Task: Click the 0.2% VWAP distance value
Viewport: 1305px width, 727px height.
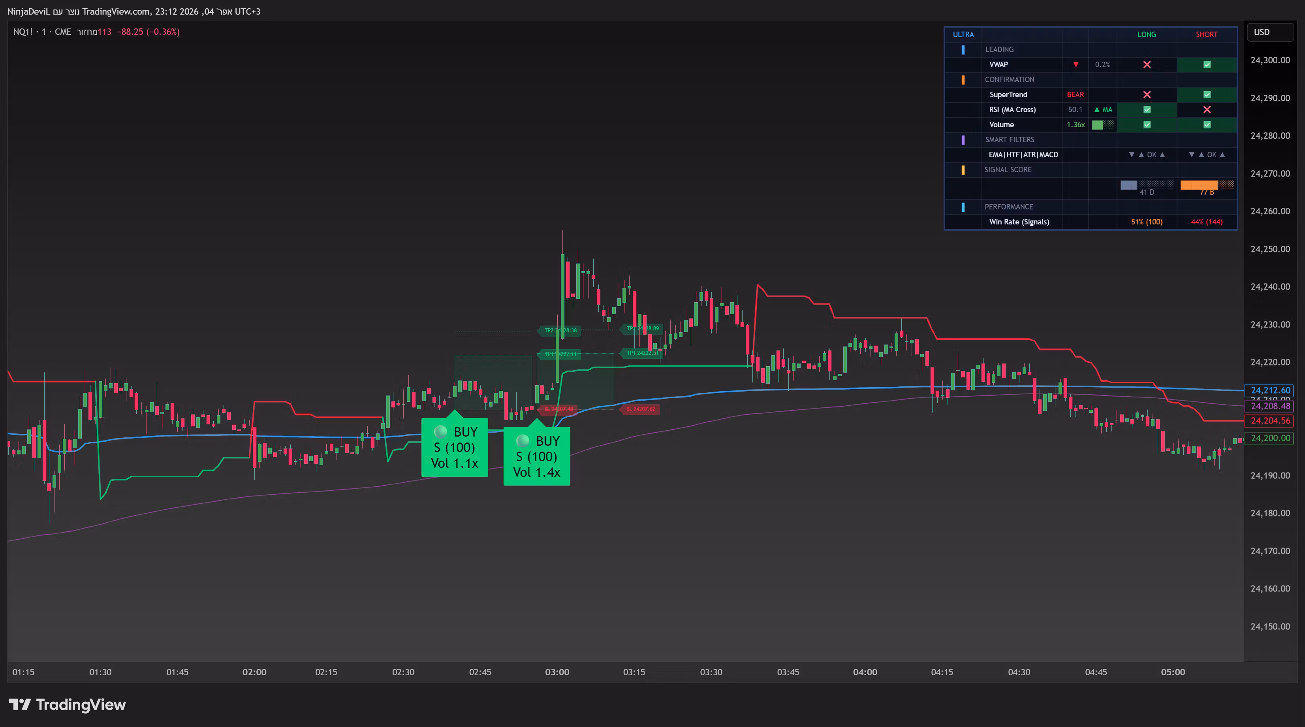Action: coord(1102,64)
